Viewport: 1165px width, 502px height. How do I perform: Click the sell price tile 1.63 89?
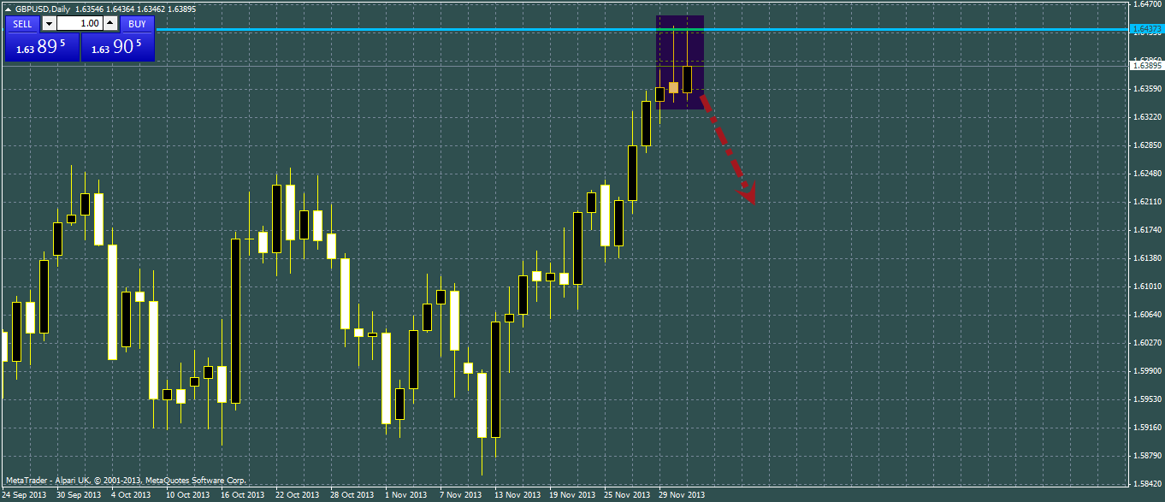tap(42, 47)
